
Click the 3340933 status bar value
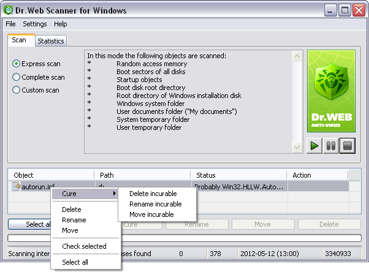338,254
